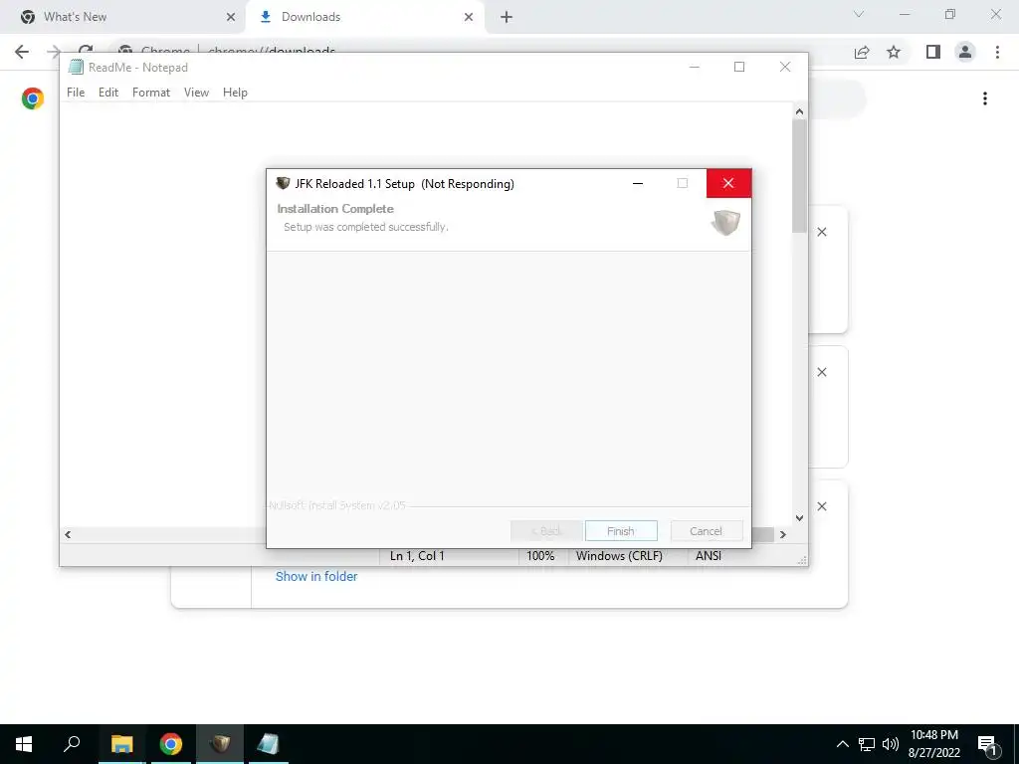Click the Chrome back arrow
This screenshot has height=764, width=1019.
click(x=22, y=52)
